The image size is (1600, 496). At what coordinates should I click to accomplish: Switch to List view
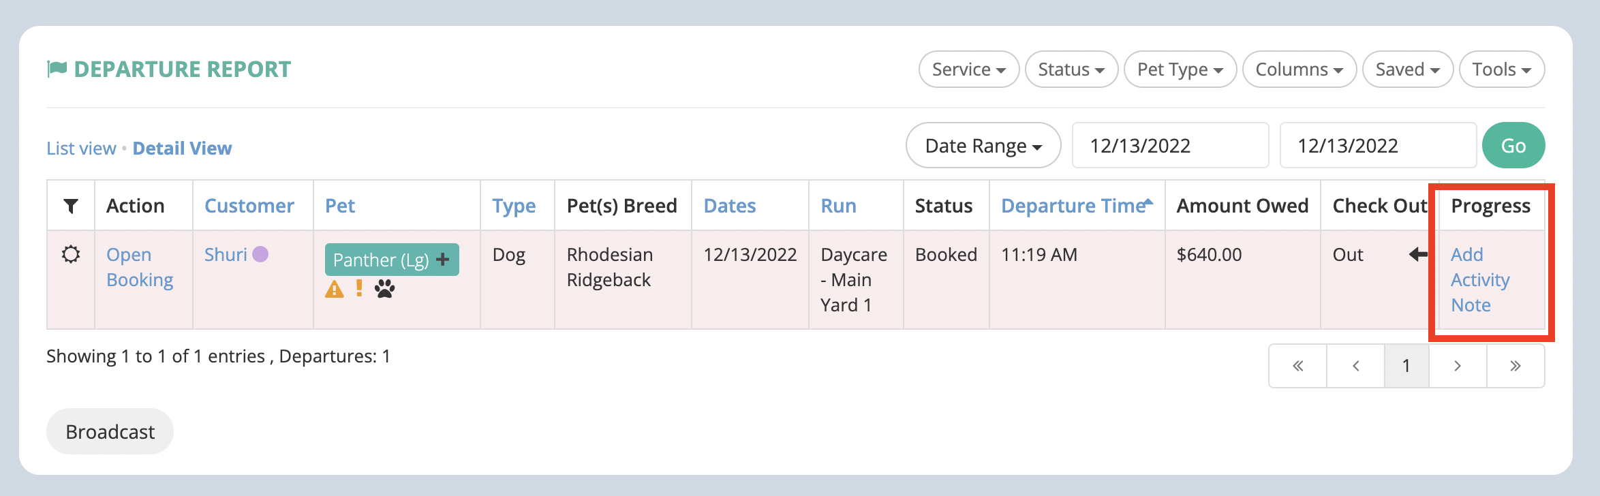[81, 149]
